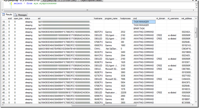
Task: Click hostname cell 9020CPU
Action: pyautogui.click(x=98, y=103)
